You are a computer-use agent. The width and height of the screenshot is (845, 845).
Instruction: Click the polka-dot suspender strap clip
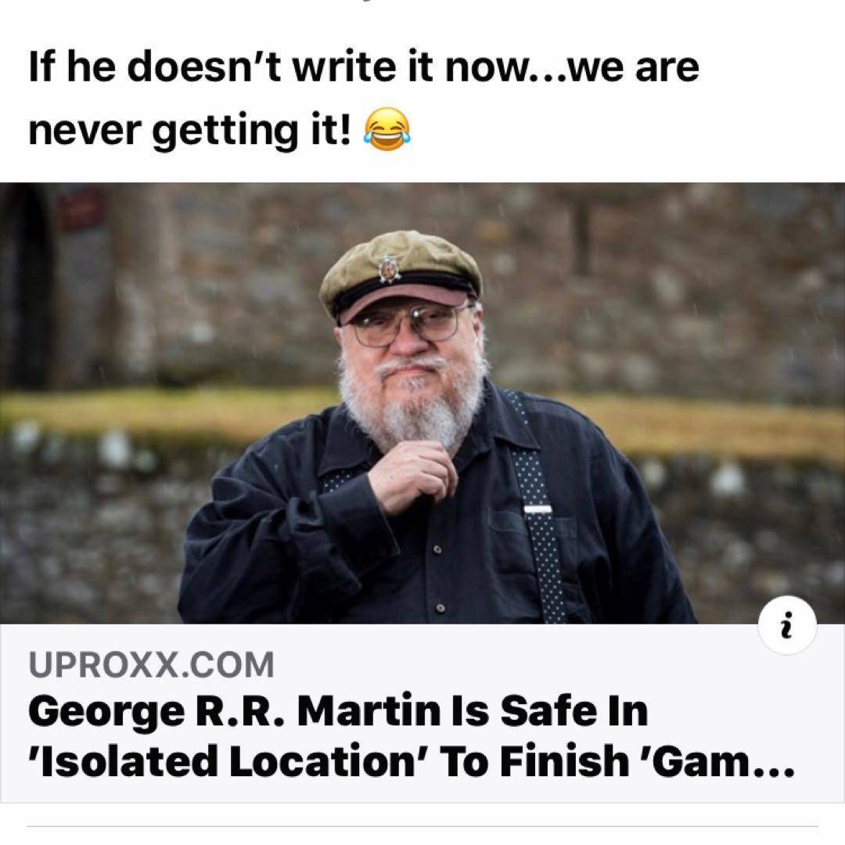(x=538, y=509)
